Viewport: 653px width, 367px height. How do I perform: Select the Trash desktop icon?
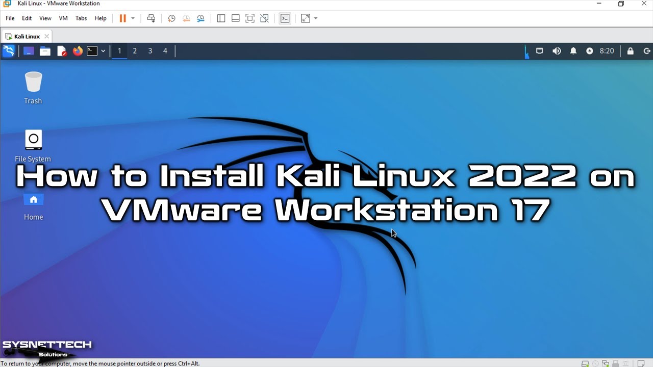33,88
